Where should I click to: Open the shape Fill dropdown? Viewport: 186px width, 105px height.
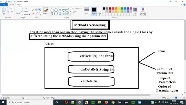coord(76,12)
